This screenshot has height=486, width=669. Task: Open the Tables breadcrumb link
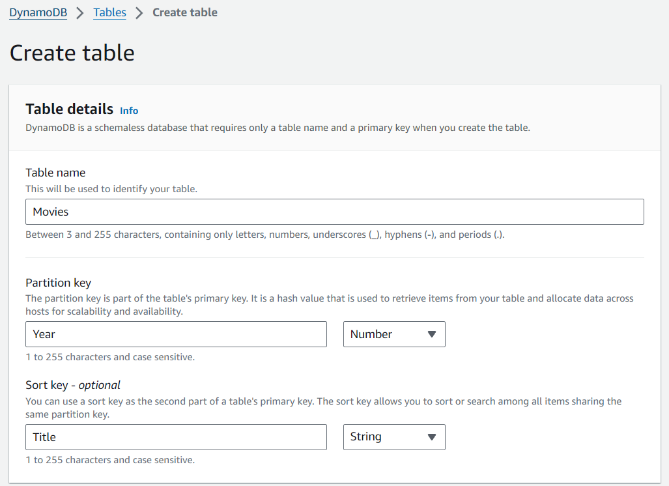109,12
